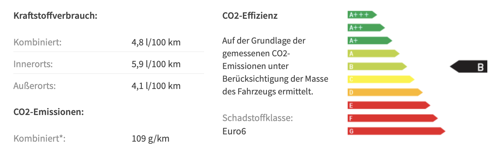Select the yellow C class bar
The image size is (501, 161).
click(381, 79)
